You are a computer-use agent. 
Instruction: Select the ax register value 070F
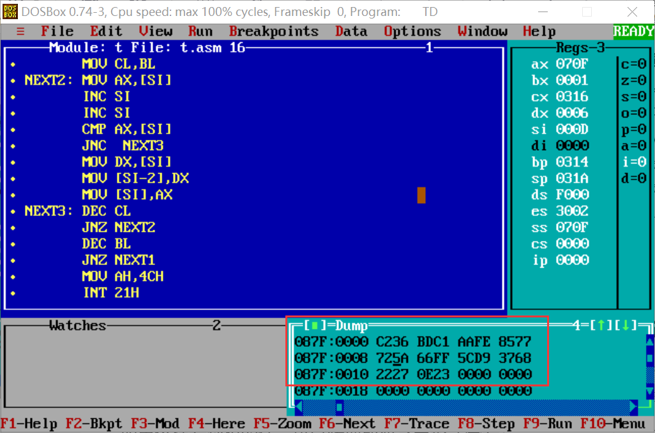[572, 64]
